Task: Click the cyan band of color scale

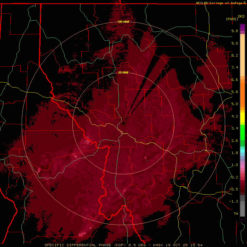Action: [x=242, y=151]
